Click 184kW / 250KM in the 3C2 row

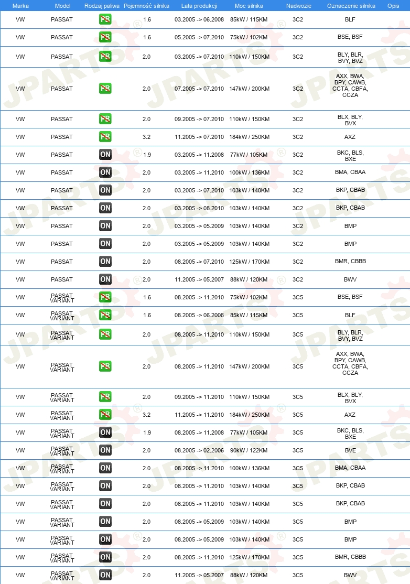(249, 137)
